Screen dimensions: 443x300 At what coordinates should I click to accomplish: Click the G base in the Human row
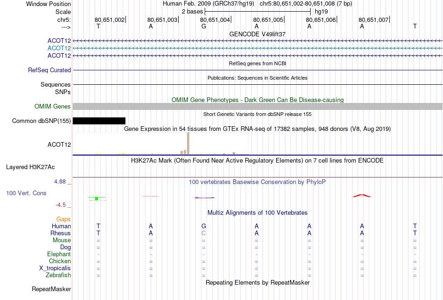(204, 226)
